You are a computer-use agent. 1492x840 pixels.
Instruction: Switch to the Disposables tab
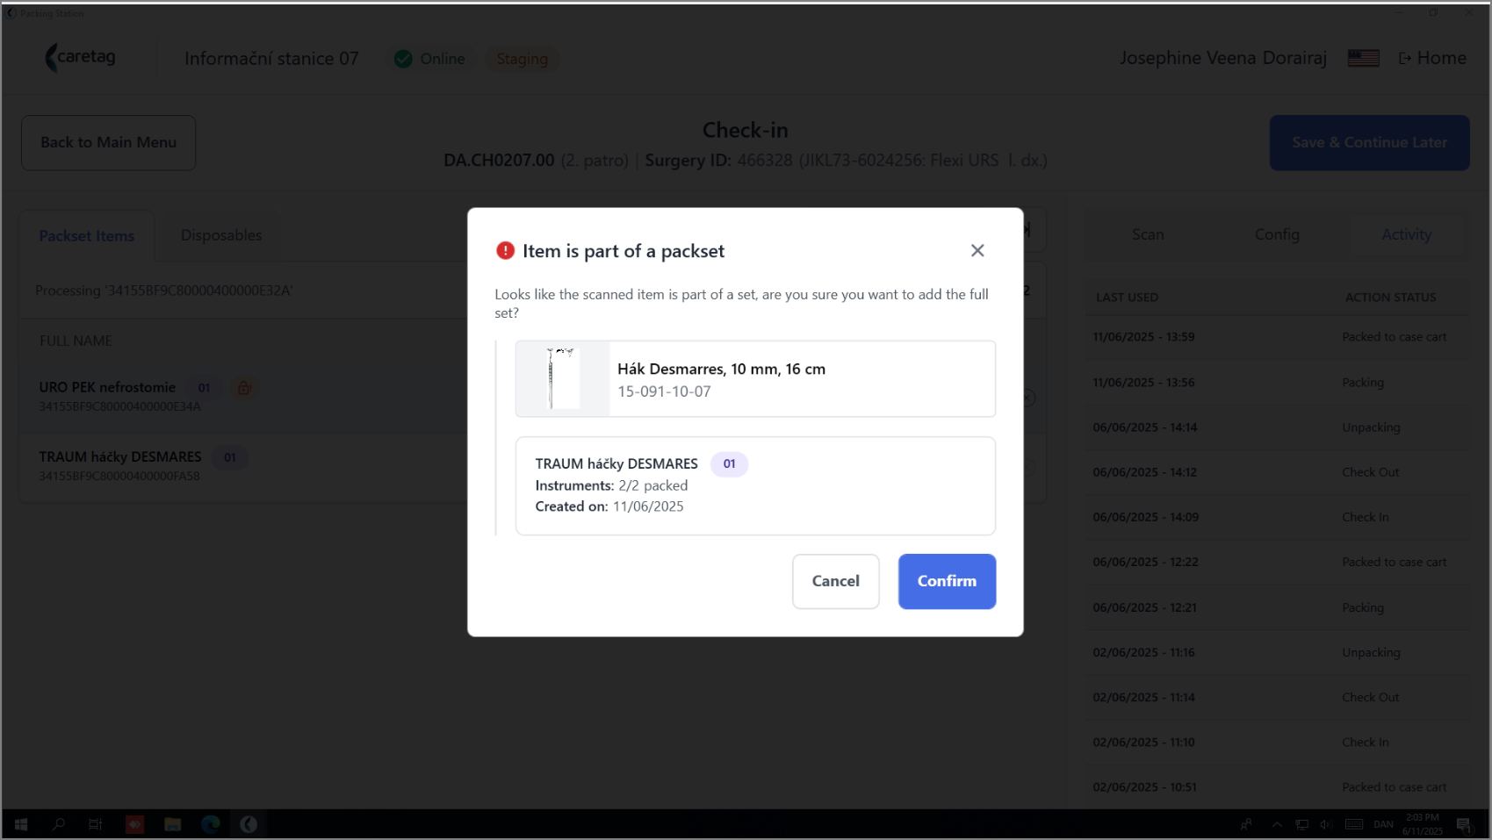221,235
